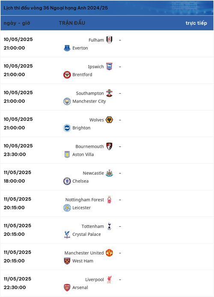Open the Aston Villa team link
The width and height of the screenshot is (214, 297).
pos(83,154)
